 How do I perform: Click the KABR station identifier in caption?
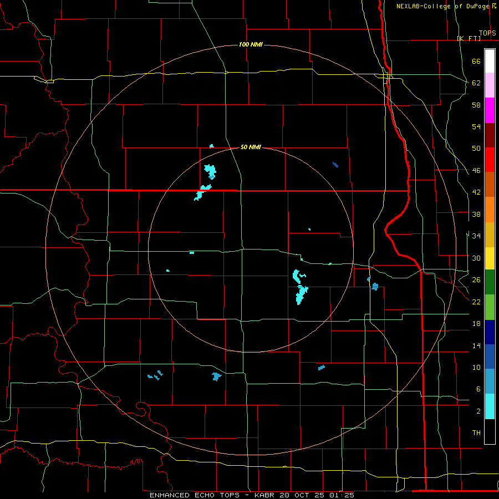click(x=266, y=495)
